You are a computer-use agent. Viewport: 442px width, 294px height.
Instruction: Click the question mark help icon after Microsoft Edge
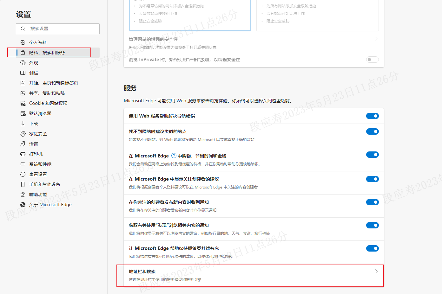(x=174, y=156)
